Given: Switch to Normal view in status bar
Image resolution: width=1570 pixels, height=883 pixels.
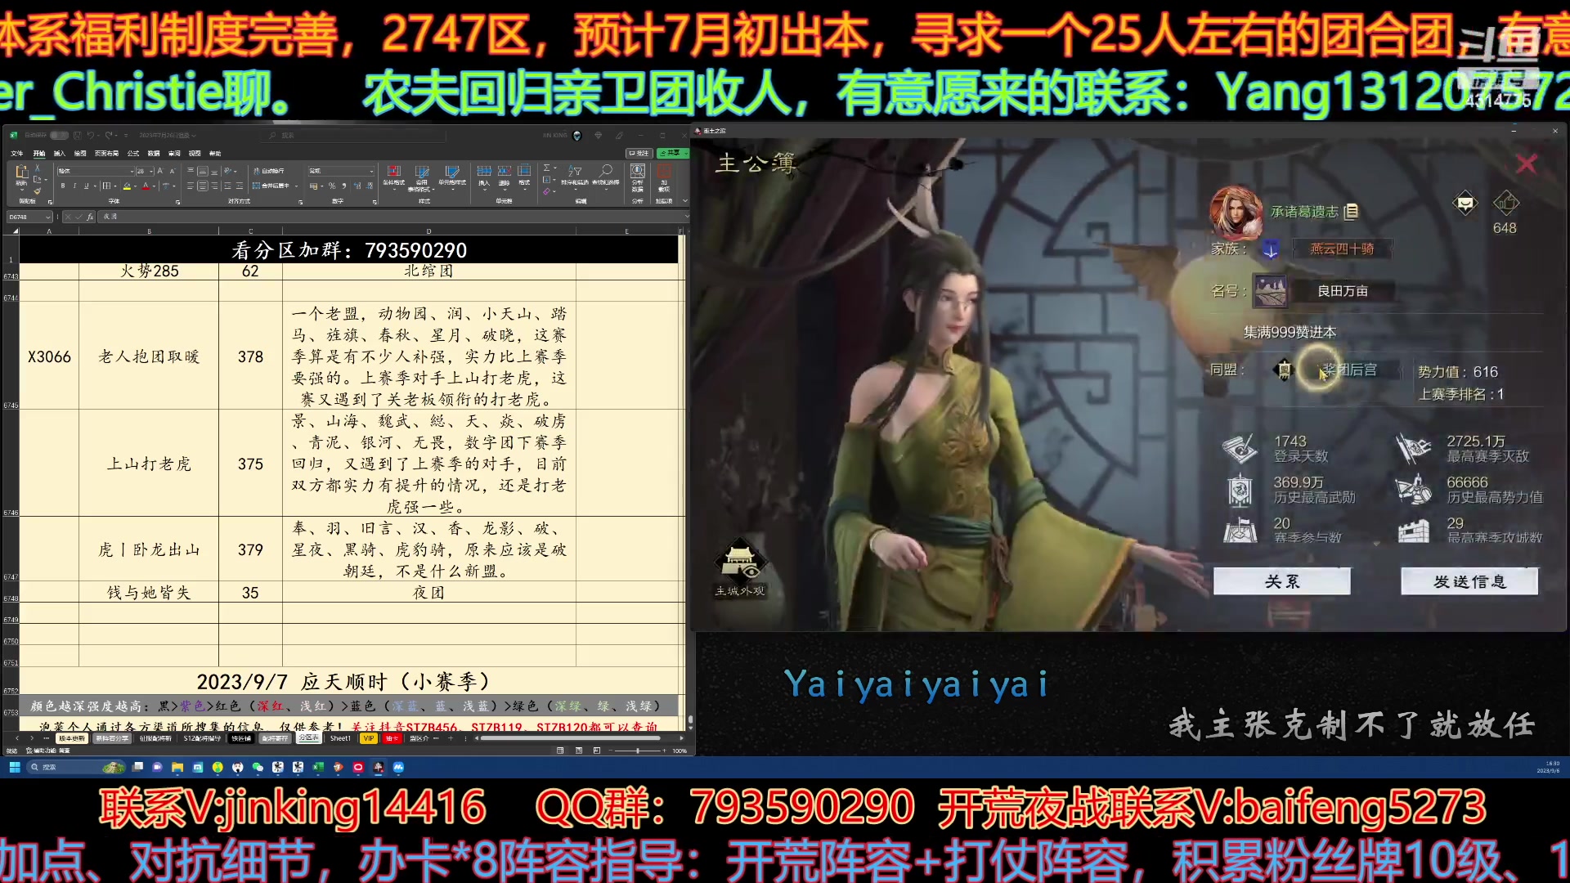Looking at the screenshot, I should click(x=560, y=751).
